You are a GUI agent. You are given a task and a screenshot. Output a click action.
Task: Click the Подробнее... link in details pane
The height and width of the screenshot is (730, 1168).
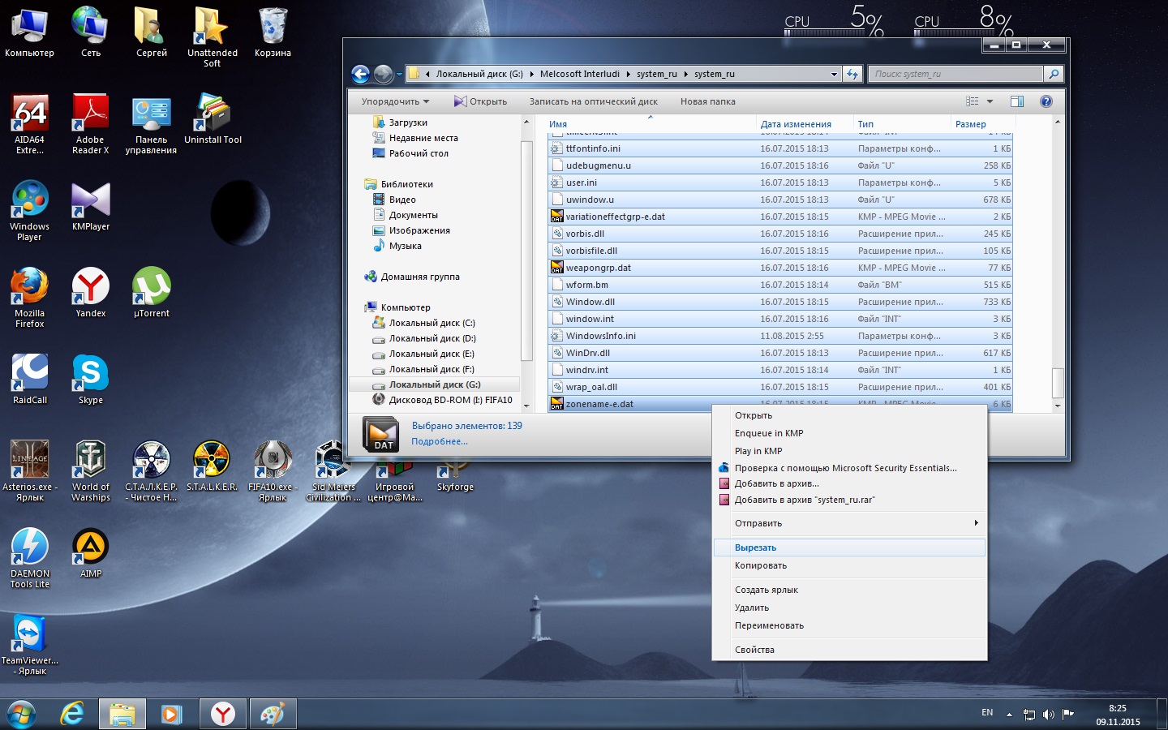(x=439, y=441)
